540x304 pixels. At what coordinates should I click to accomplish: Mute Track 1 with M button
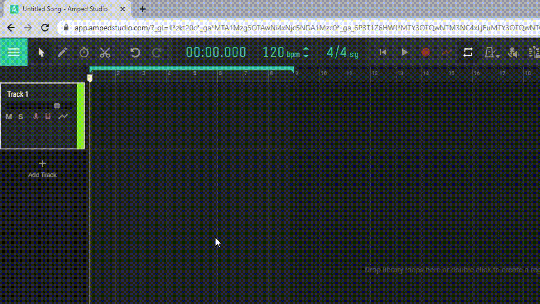(9, 117)
